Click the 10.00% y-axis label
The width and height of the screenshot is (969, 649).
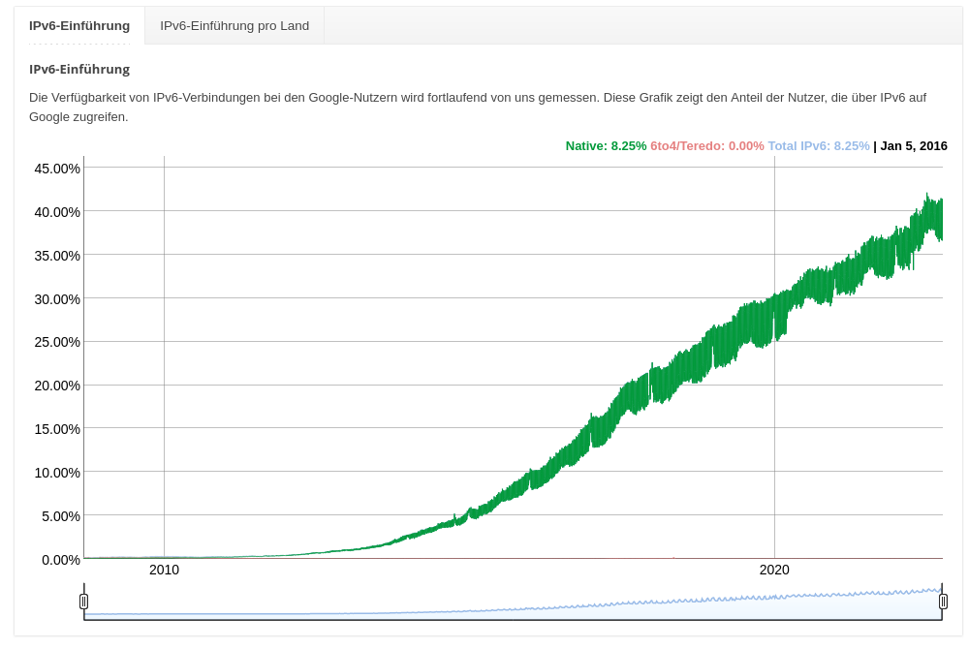pos(57,473)
